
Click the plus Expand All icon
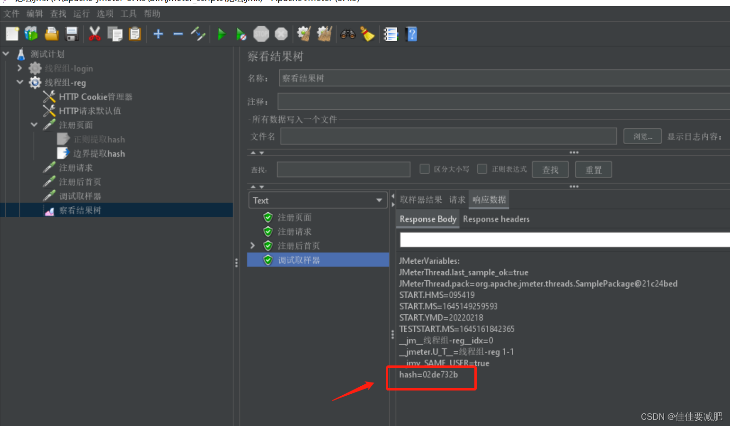(x=159, y=34)
